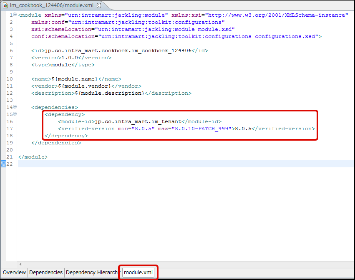The image size is (355, 280).
Task: Click the ${module.description} placeholder text
Action: 109,93
